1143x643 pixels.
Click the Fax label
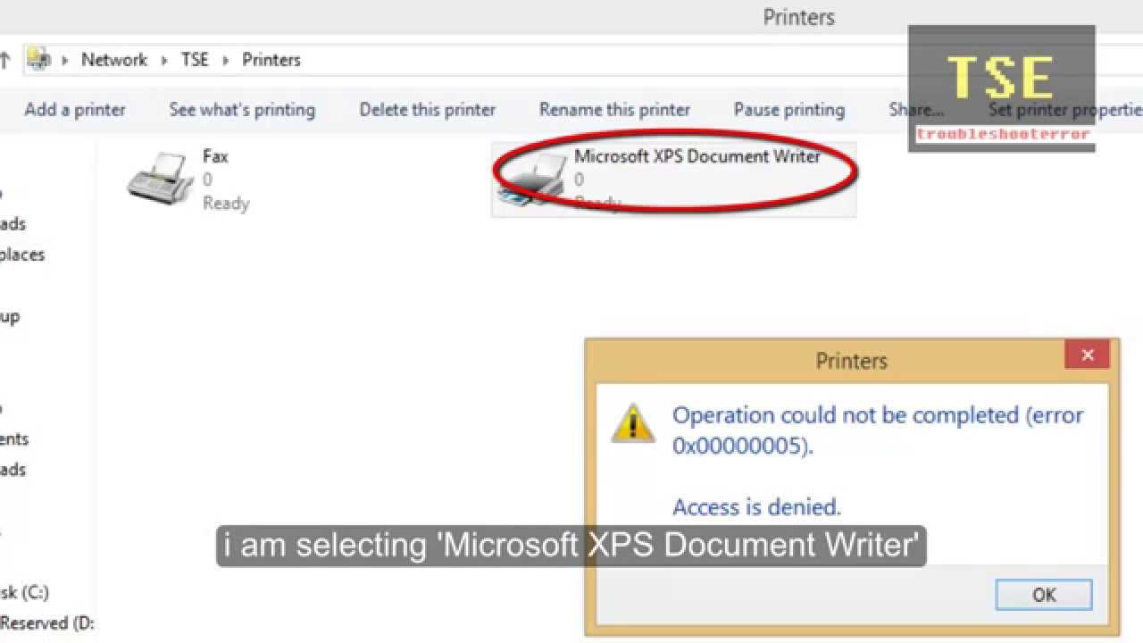click(215, 156)
